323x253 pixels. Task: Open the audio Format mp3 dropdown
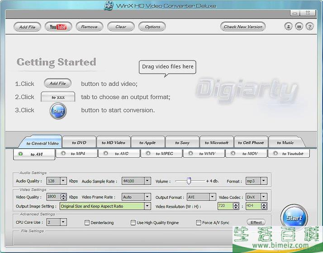(x=264, y=181)
